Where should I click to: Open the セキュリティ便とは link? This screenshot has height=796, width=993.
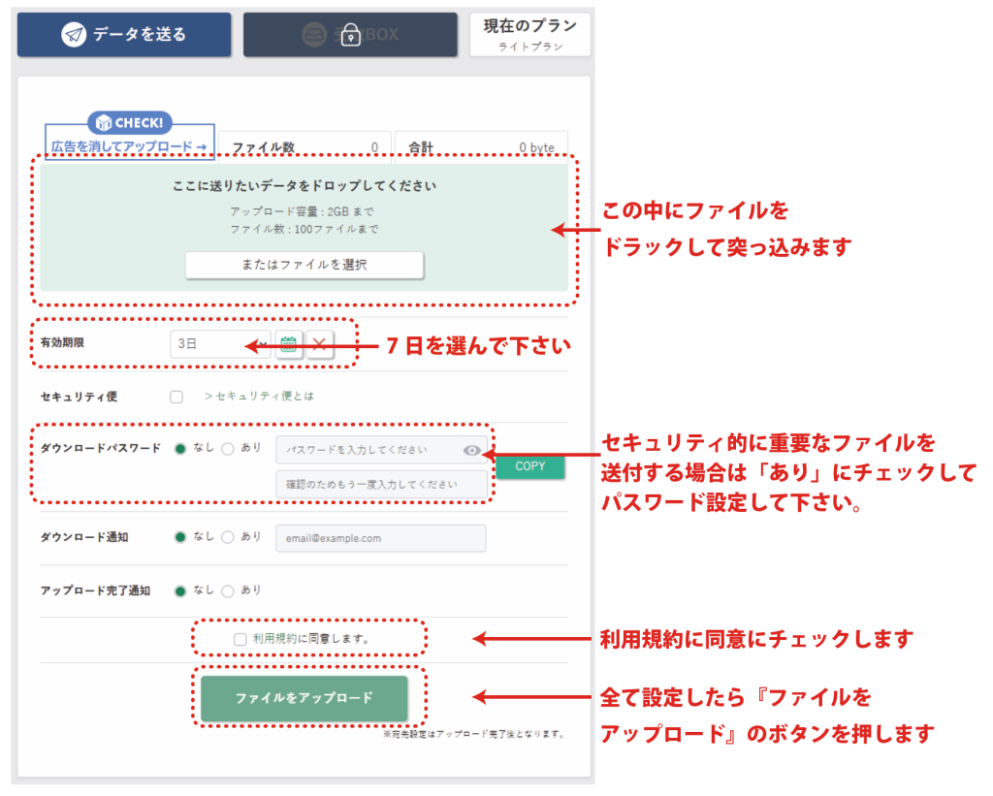tap(260, 397)
